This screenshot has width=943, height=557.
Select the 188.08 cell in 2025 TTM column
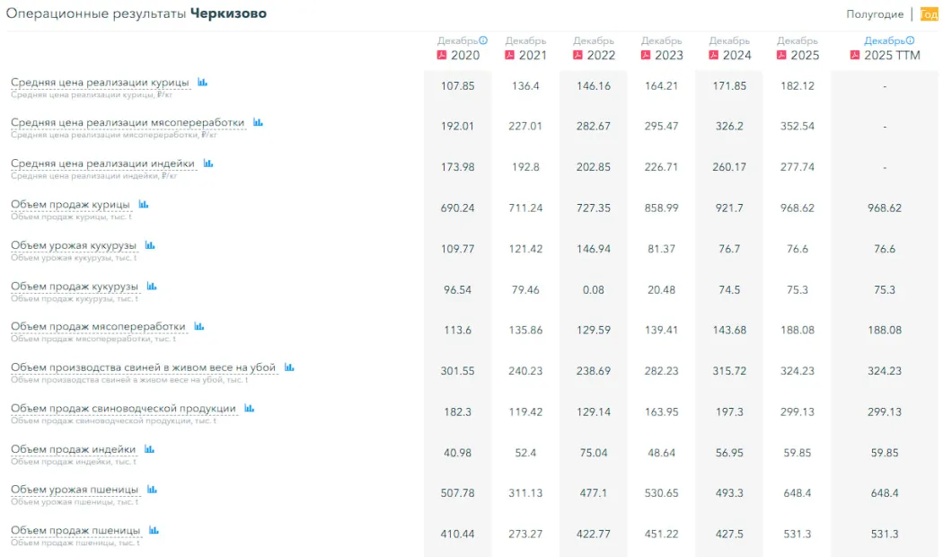[885, 331]
